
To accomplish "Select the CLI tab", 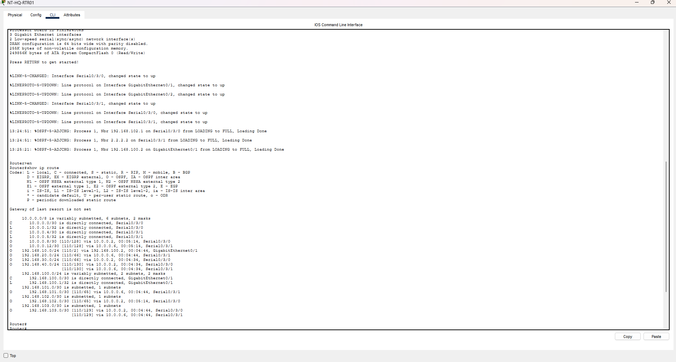I will point(53,15).
